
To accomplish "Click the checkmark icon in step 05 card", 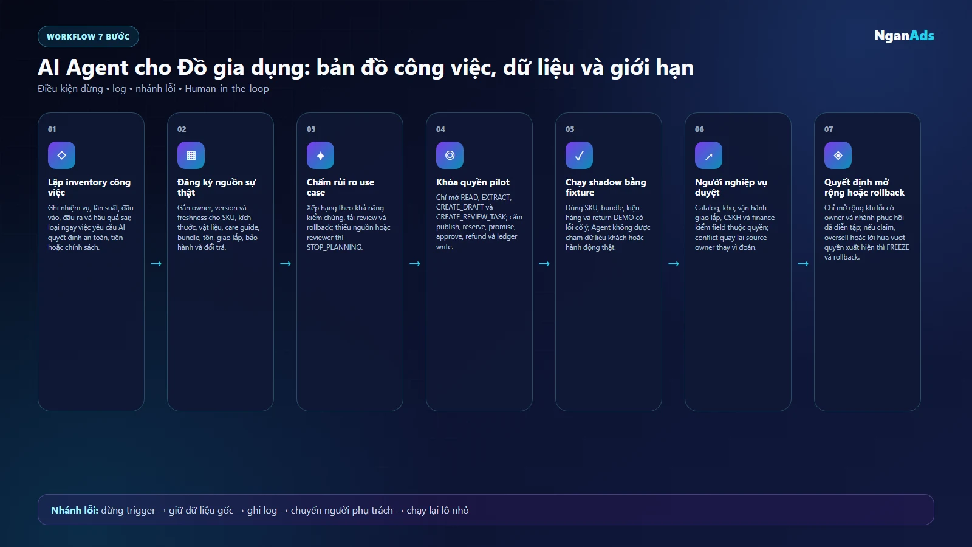I will click(579, 156).
